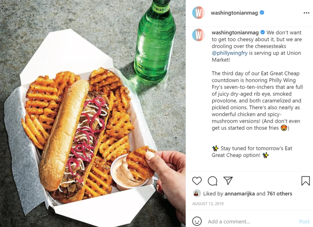This screenshot has width=313, height=227.
Task: Click the washingtonianmag header profile avatar
Action: tap(198, 13)
